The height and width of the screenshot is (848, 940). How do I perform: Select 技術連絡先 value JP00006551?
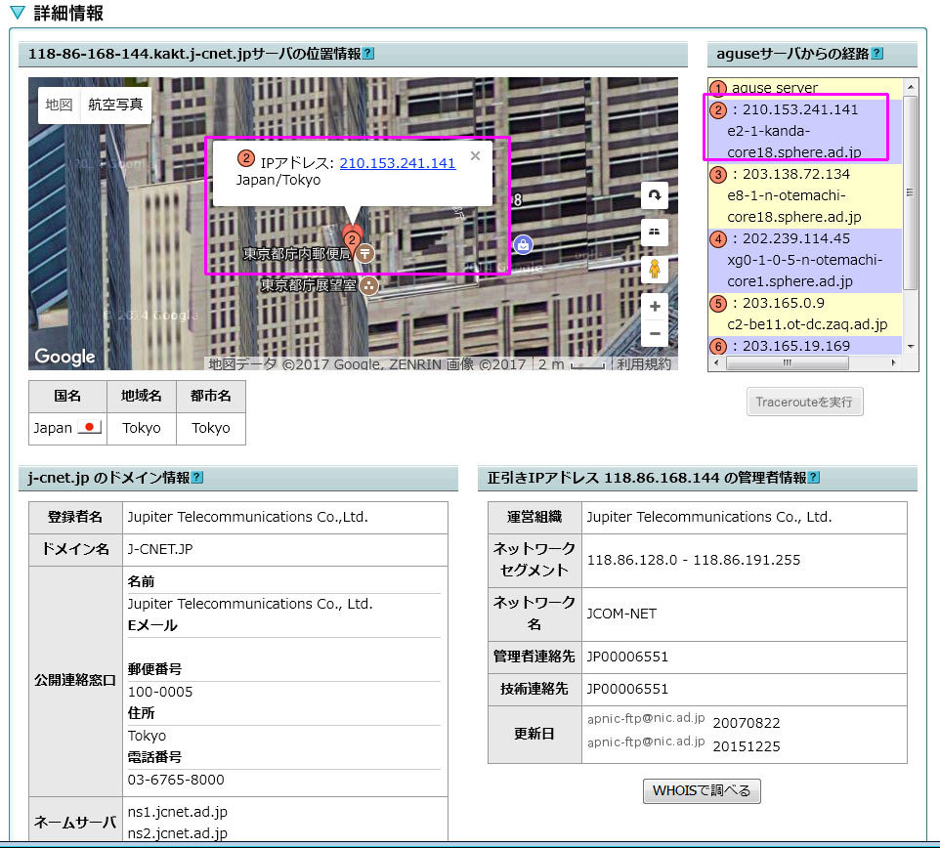click(x=627, y=689)
